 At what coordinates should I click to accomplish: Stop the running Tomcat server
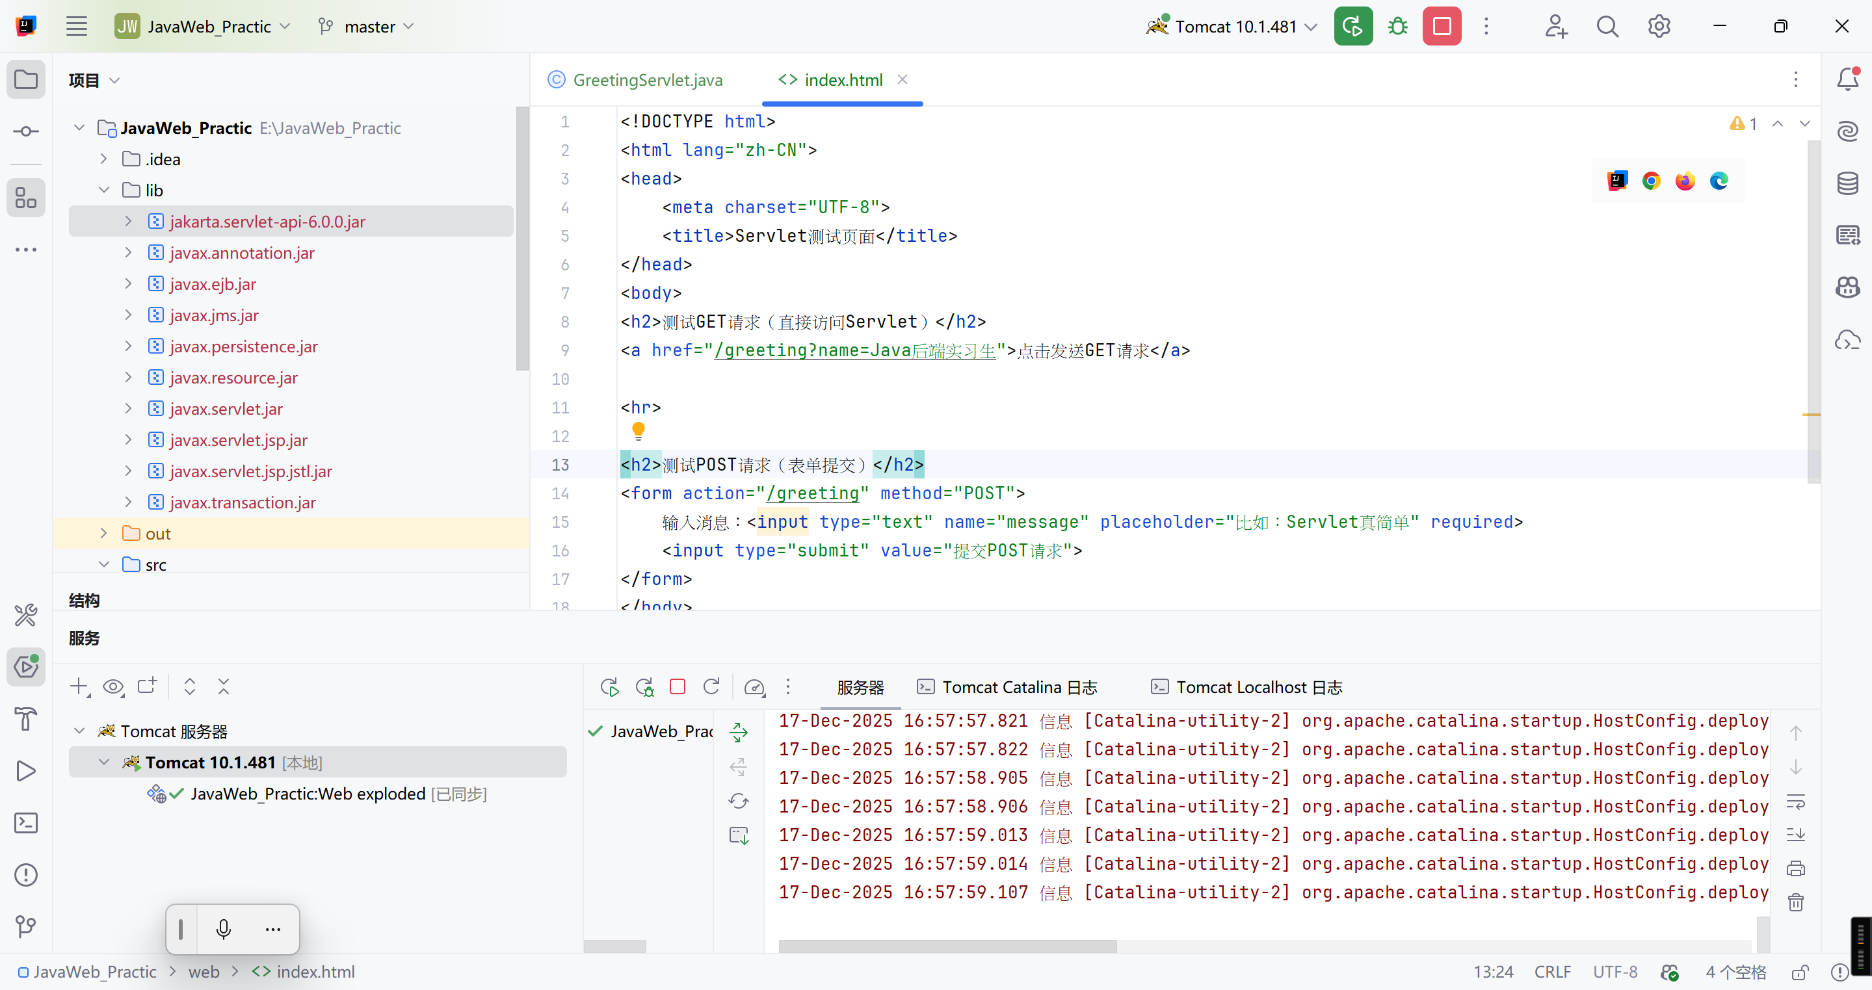1442,27
